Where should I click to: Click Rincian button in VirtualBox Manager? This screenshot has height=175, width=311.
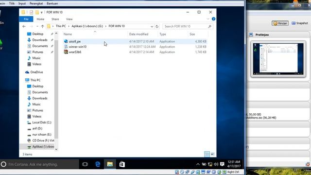(x=280, y=23)
